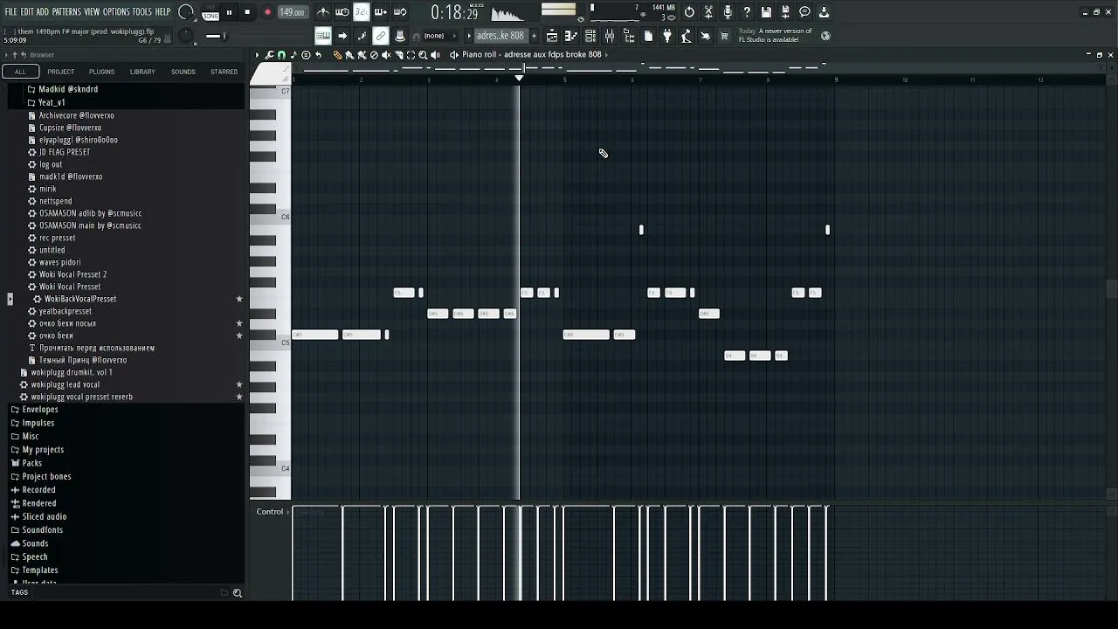Select the ALL browser tab

pyautogui.click(x=20, y=72)
